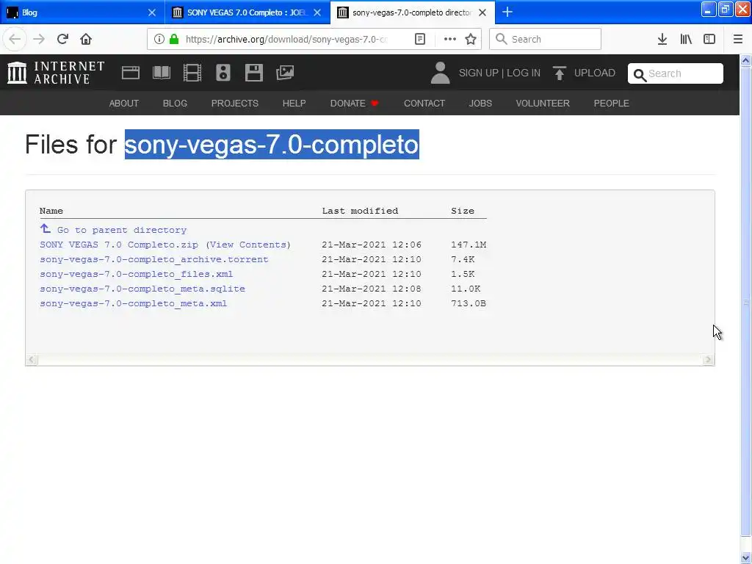Open BLOG in archive navigation
Image resolution: width=752 pixels, height=564 pixels.
(x=175, y=103)
